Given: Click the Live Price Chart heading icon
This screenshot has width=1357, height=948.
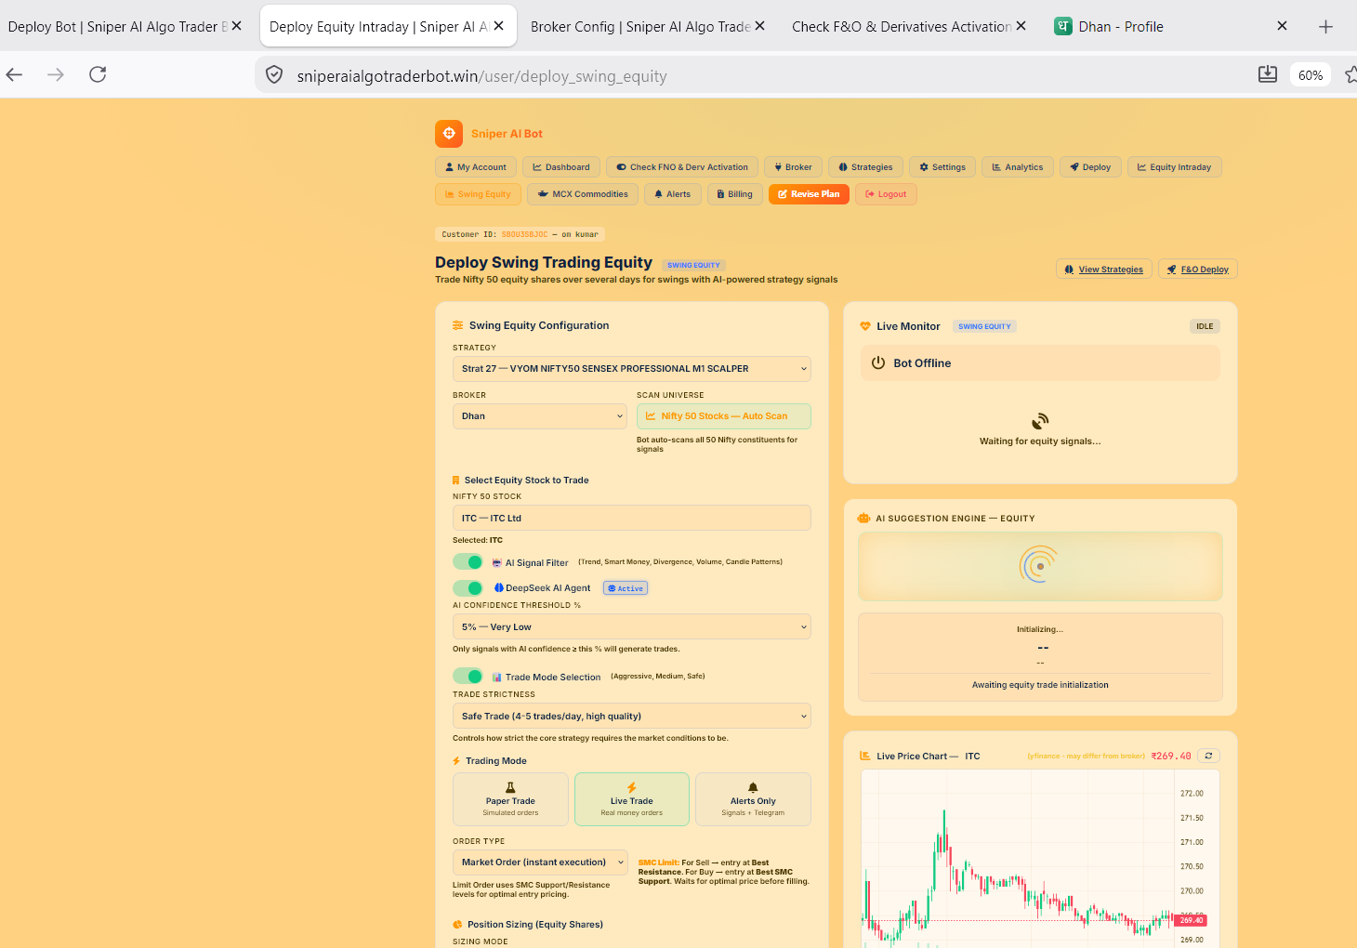Looking at the screenshot, I should 865,757.
